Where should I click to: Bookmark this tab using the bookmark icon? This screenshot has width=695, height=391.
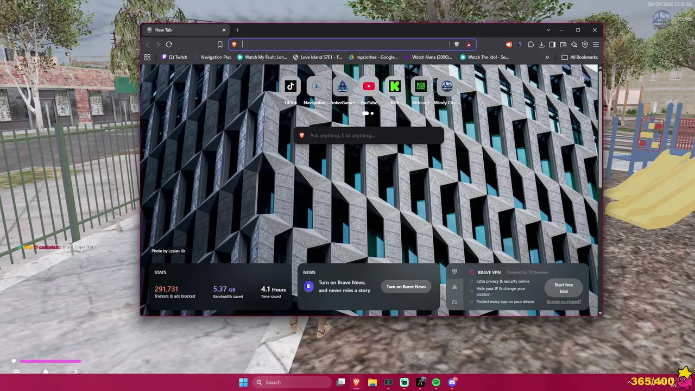pos(220,45)
